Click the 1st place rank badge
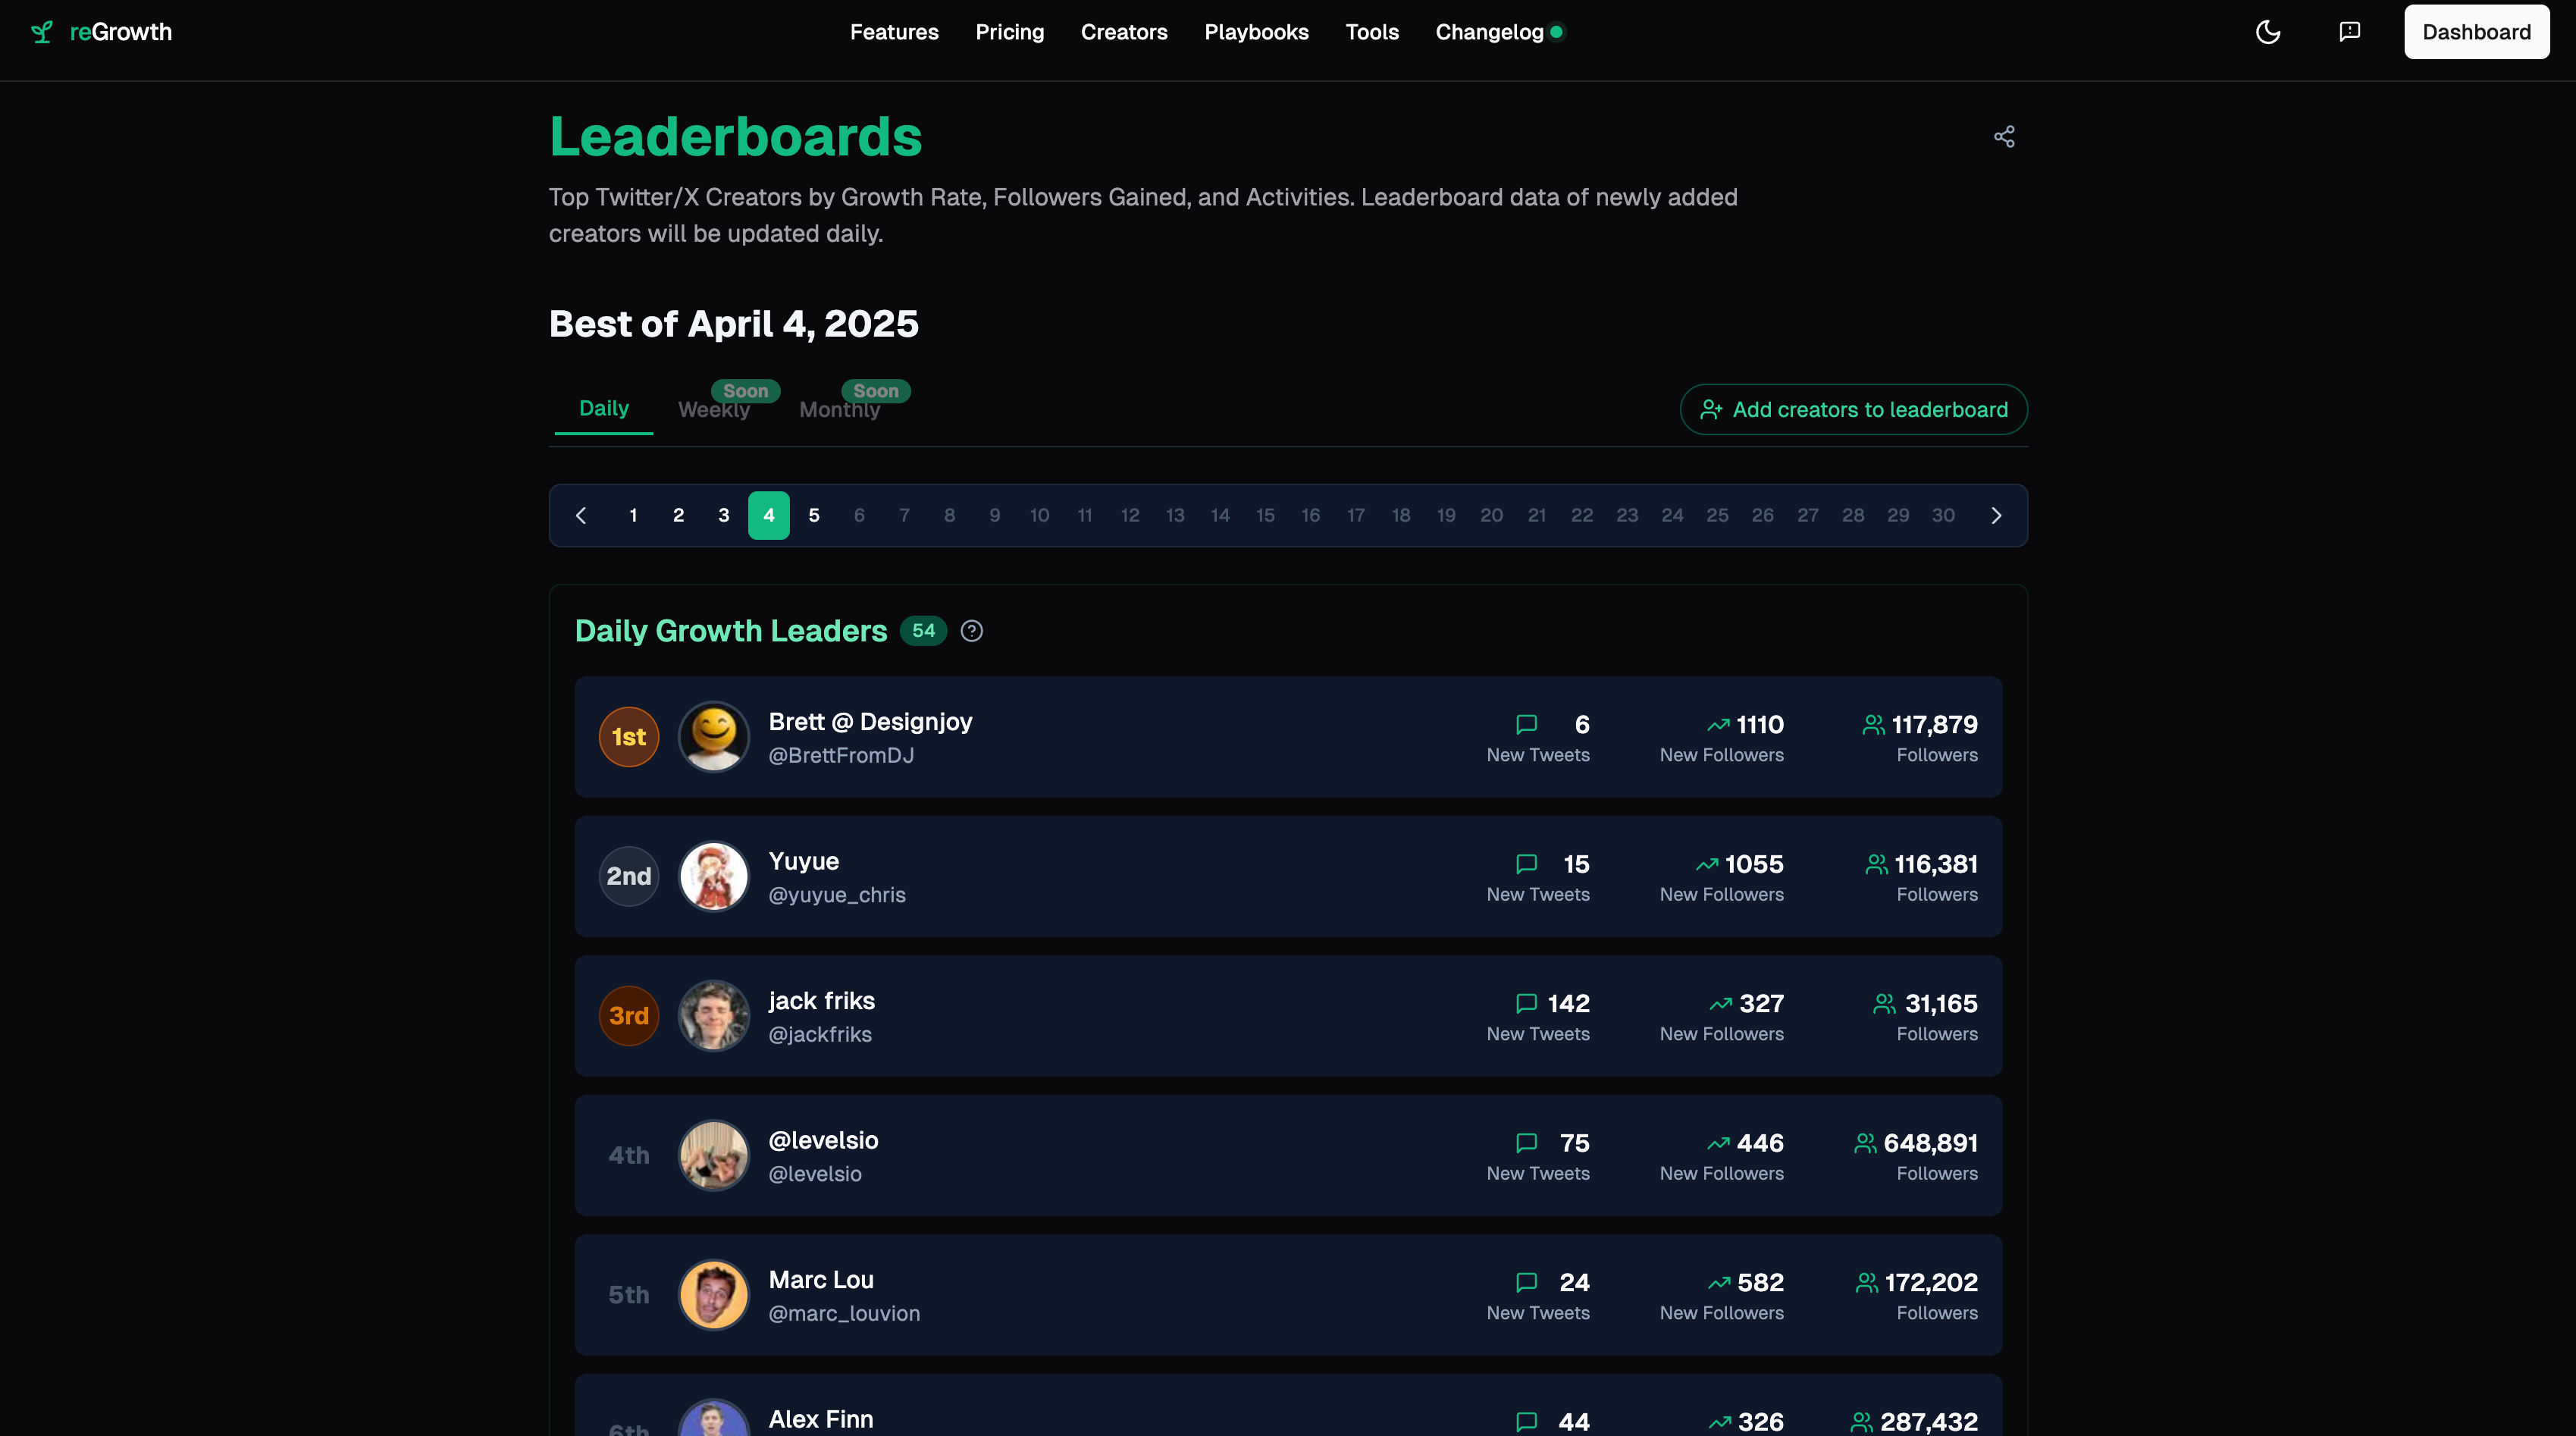This screenshot has width=2576, height=1436. pyautogui.click(x=628, y=737)
